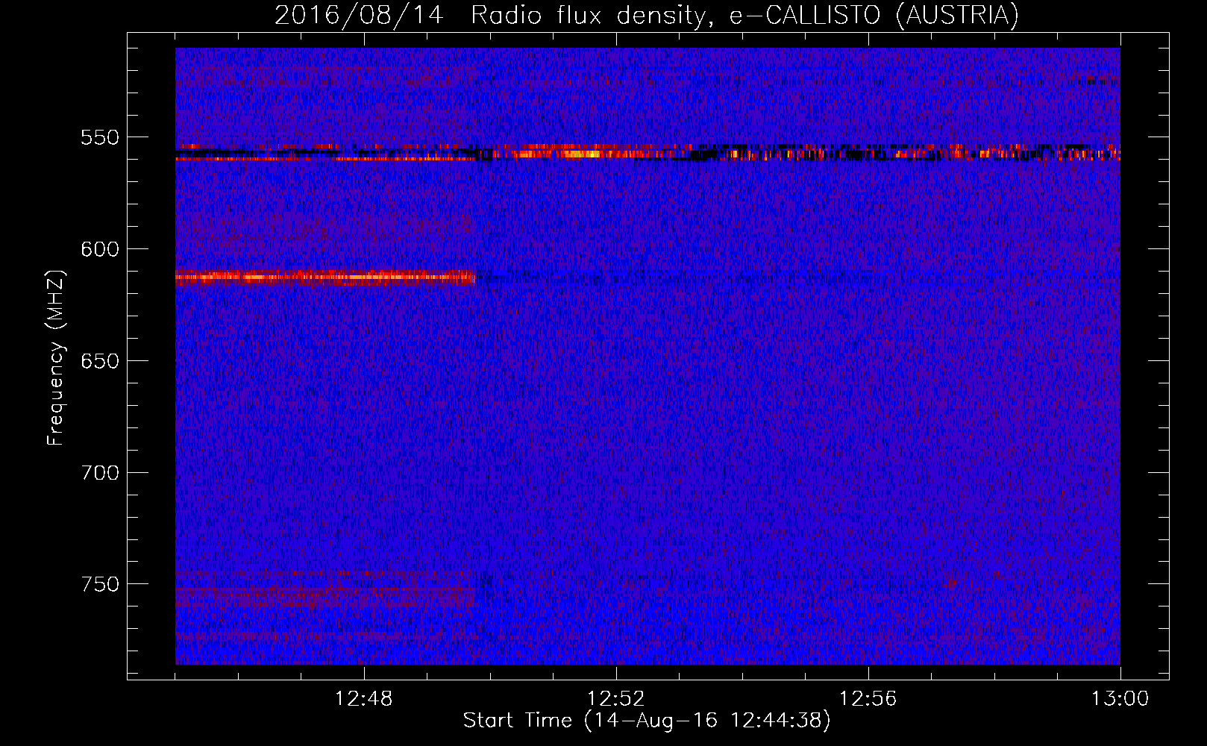This screenshot has height=746, width=1207.
Task: Click the 12:52 time tick label
Action: point(616,699)
